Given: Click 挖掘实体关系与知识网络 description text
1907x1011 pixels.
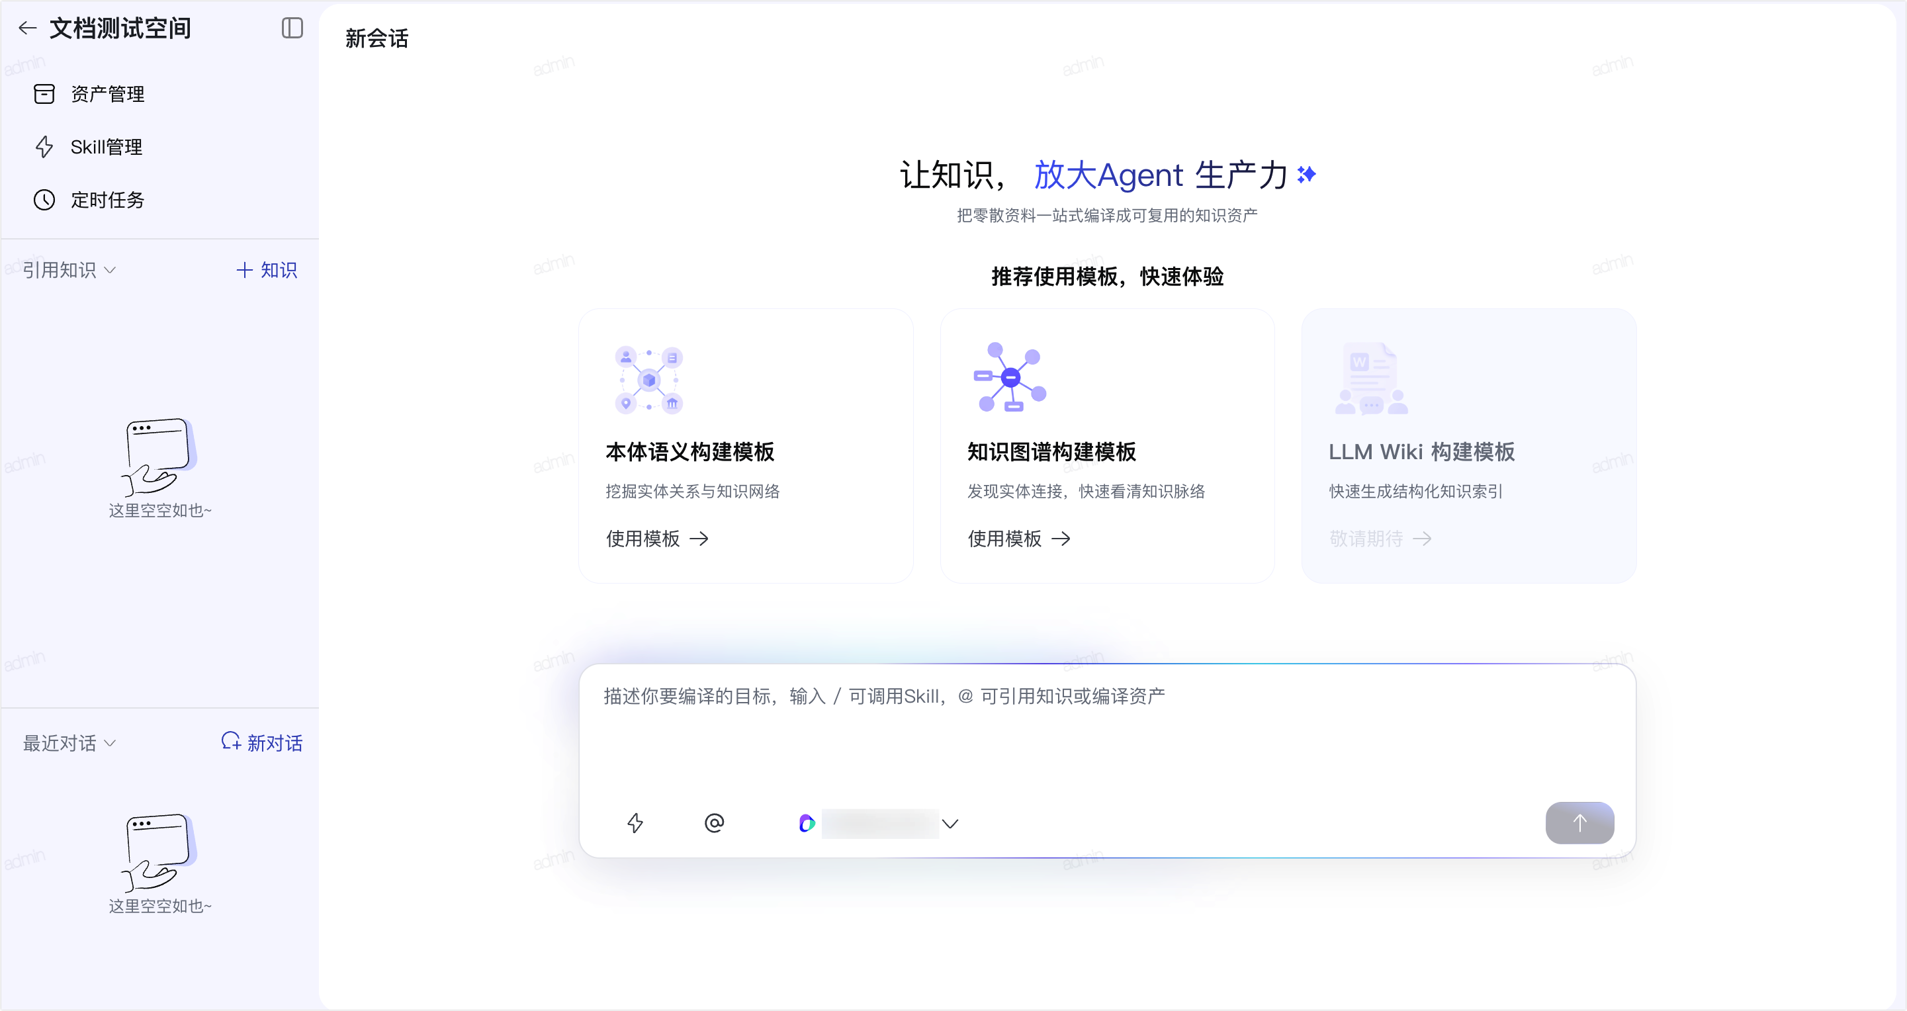Looking at the screenshot, I should point(692,492).
